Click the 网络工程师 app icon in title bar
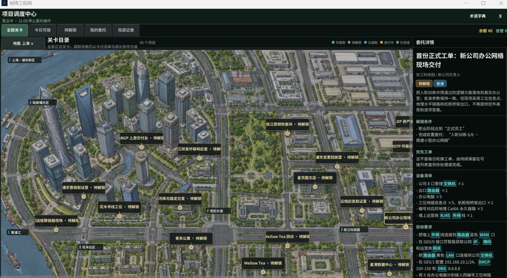 4,3
